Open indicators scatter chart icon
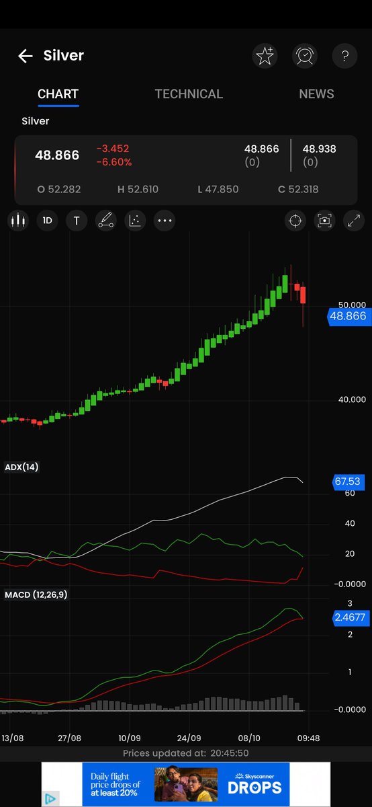 coord(135,221)
